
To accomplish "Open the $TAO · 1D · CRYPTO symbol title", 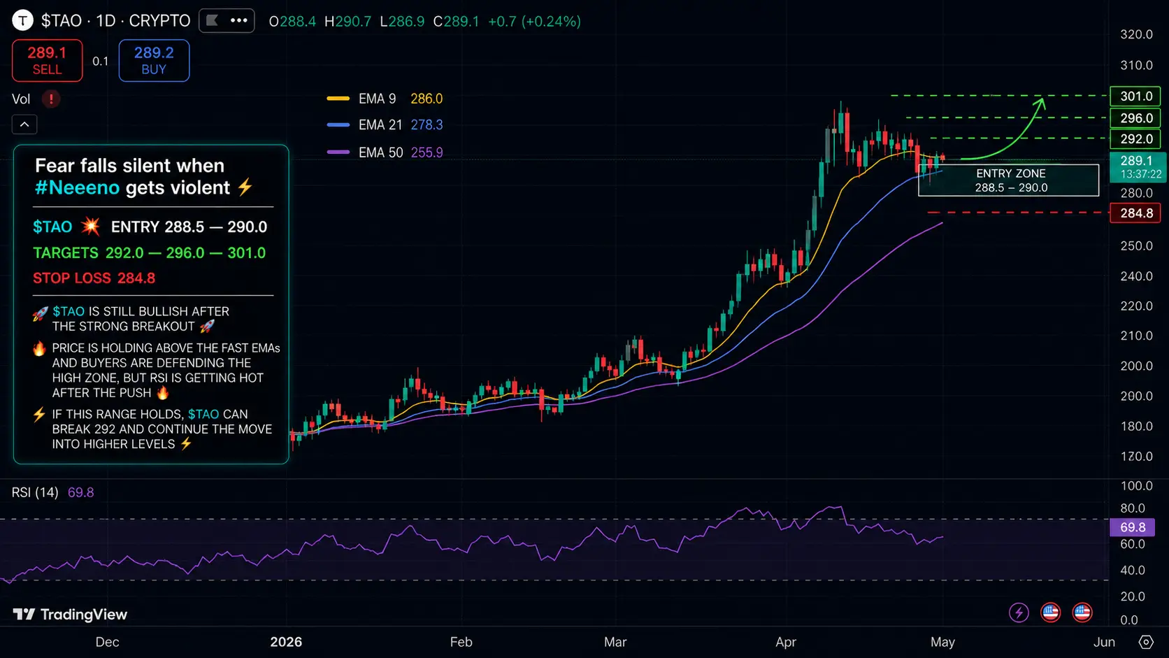I will tap(115, 21).
